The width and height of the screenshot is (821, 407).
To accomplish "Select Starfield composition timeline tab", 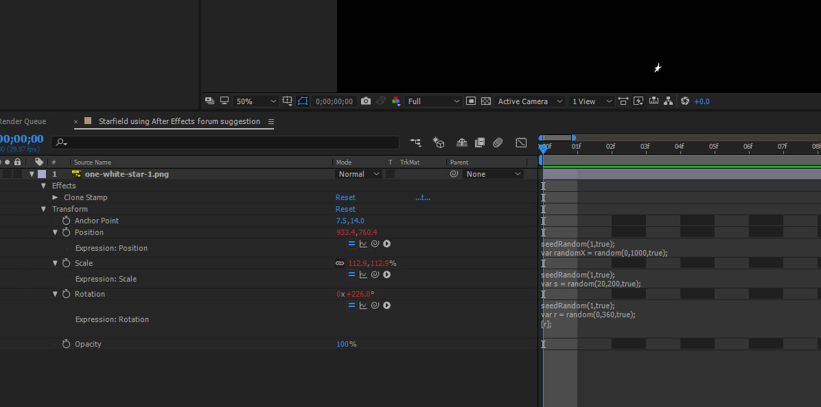I will click(x=179, y=121).
